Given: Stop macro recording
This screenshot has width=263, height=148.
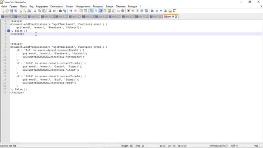Looking at the screenshot, I should (x=133, y=11).
